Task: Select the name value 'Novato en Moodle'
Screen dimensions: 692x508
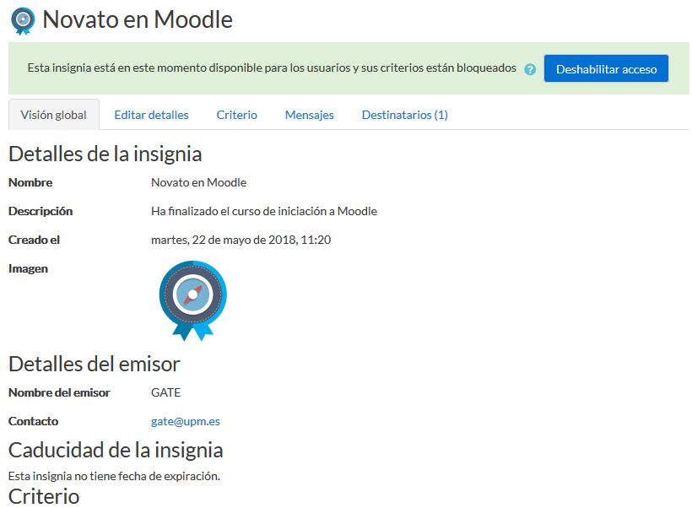Action: (198, 182)
